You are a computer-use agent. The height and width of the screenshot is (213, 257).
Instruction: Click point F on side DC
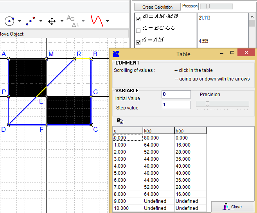[x=47, y=125]
